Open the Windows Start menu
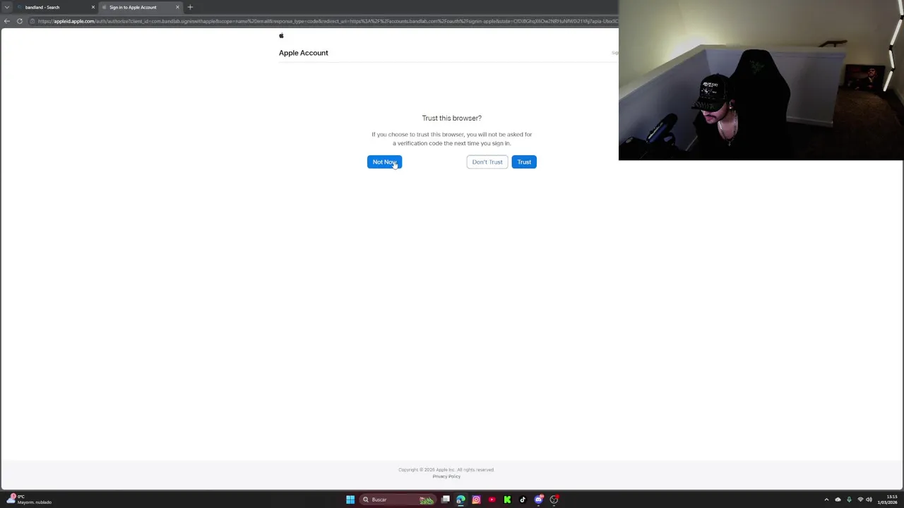Screen dimensions: 904x508 [350, 500]
